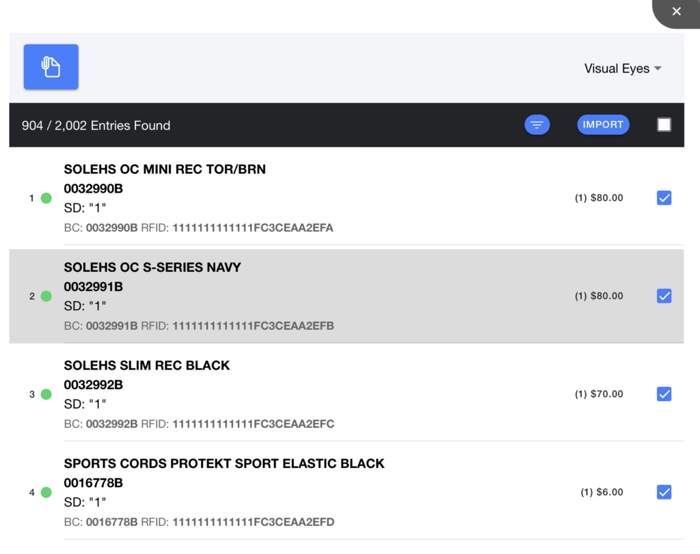Click RFID value ending in CEAA2EFC

(x=253, y=424)
